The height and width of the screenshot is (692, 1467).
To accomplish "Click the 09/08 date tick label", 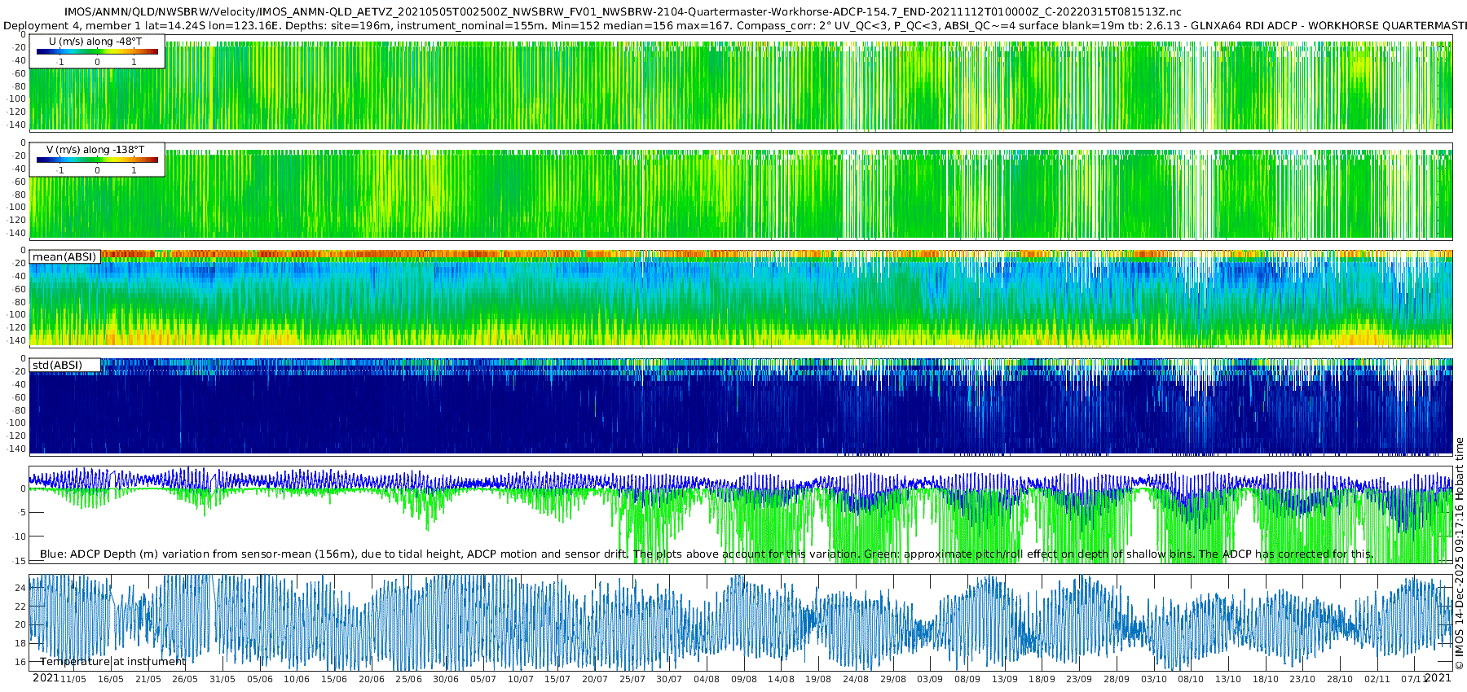I will coord(744,679).
